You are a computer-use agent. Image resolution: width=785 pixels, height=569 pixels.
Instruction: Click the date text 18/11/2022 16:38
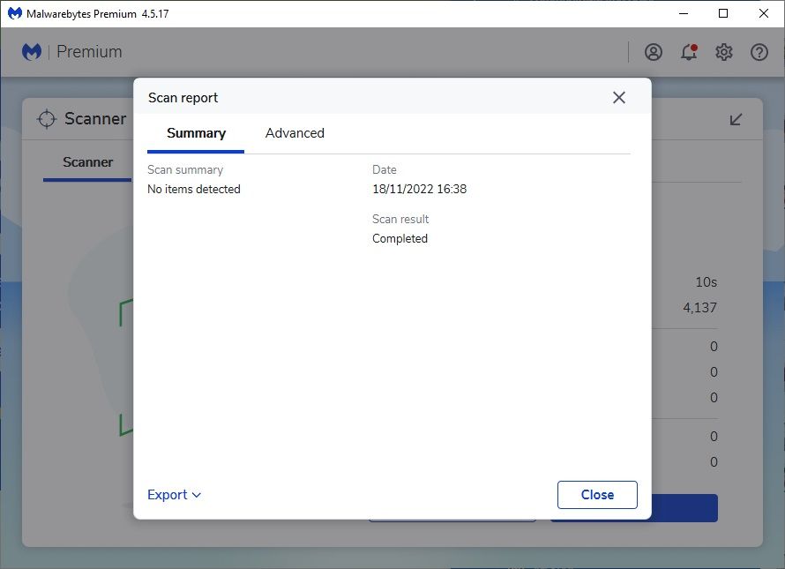[420, 190]
